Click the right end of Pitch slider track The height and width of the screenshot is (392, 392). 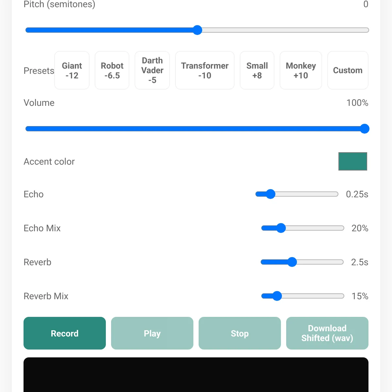[x=367, y=30]
